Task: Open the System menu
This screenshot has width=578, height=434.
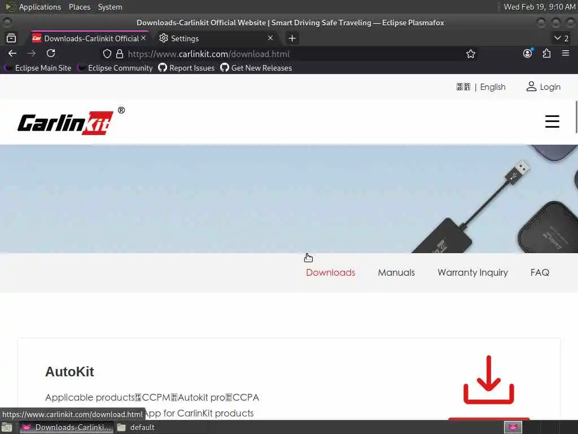Action: pos(110,7)
